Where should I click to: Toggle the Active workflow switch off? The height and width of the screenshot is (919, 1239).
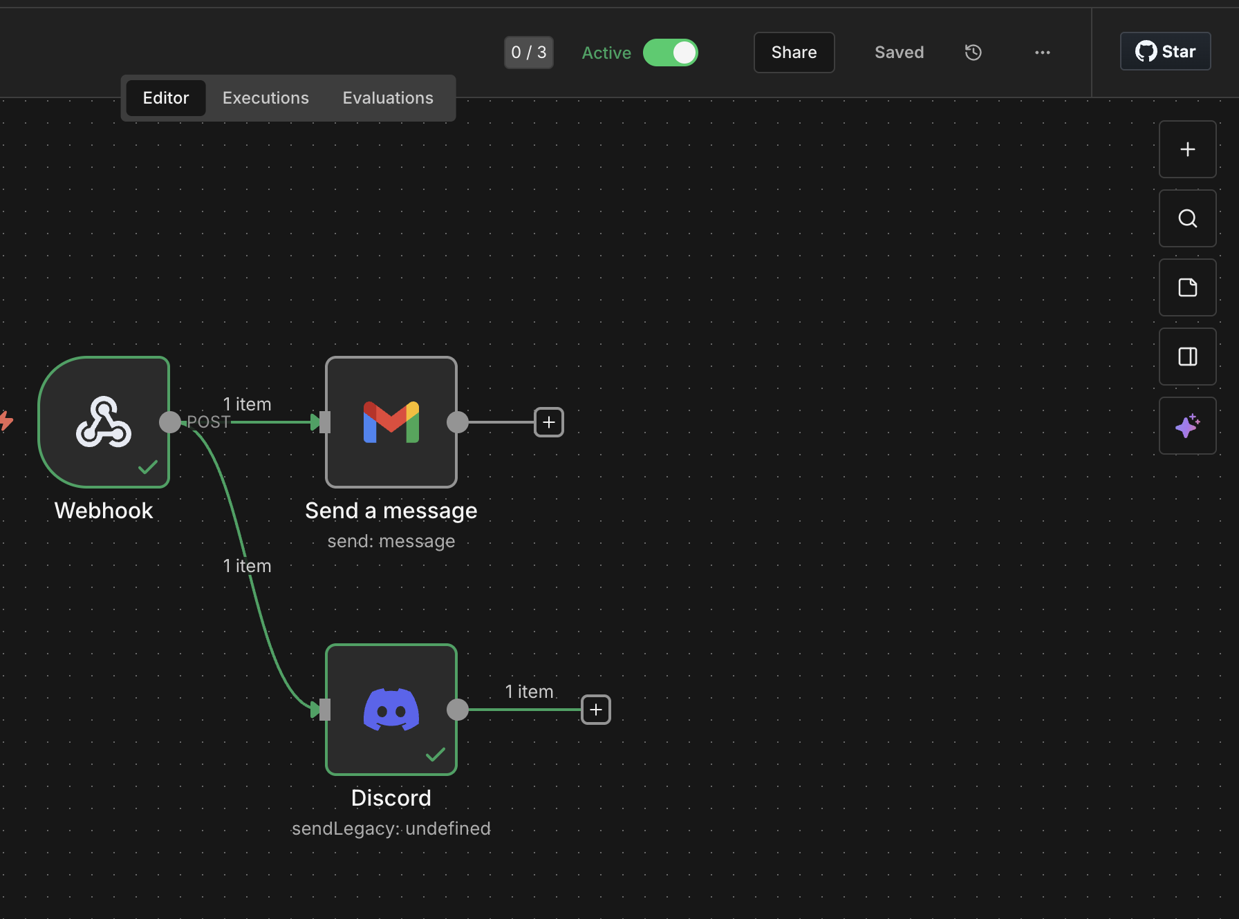tap(670, 53)
